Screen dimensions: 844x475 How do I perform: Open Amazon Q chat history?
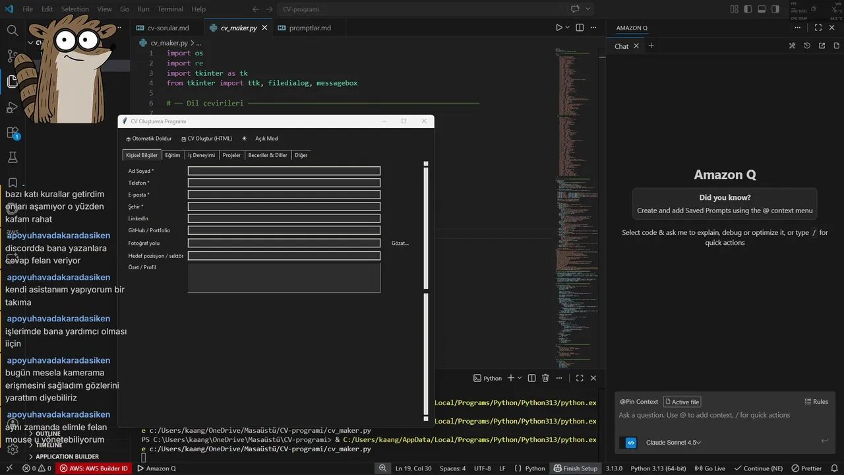807,46
